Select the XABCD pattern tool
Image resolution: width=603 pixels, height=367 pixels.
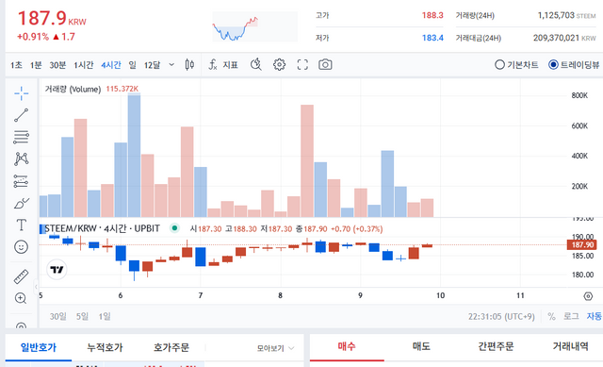[21, 158]
